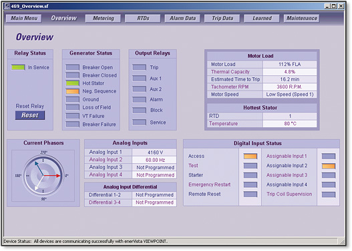The width and height of the screenshot is (352, 251).
Task: Open the Maintenance tab
Action: 302,19
